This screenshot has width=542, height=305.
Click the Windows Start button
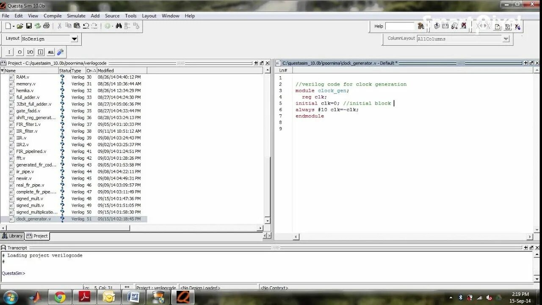click(x=10, y=297)
